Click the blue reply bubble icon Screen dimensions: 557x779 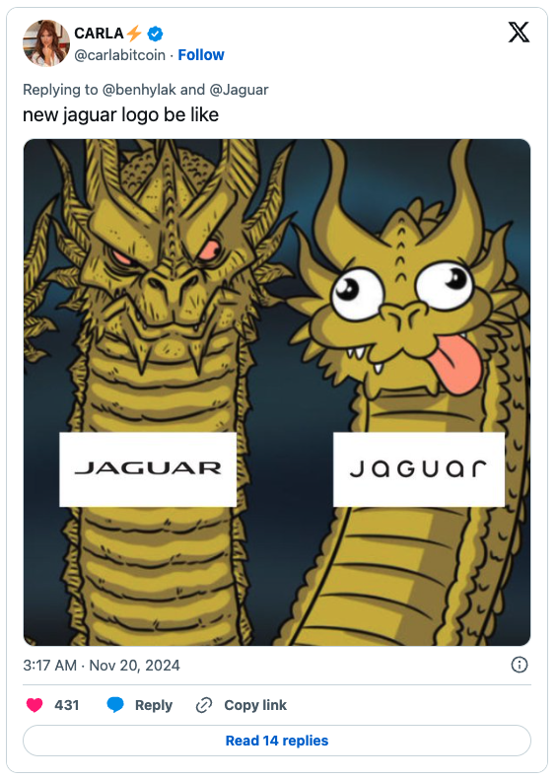(115, 705)
